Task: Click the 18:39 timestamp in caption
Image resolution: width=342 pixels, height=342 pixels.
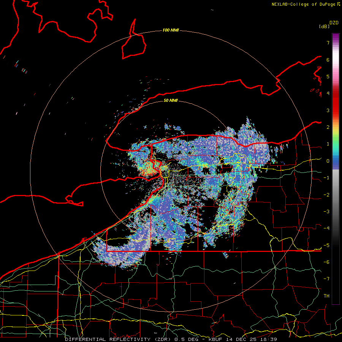Action: pyautogui.click(x=268, y=339)
